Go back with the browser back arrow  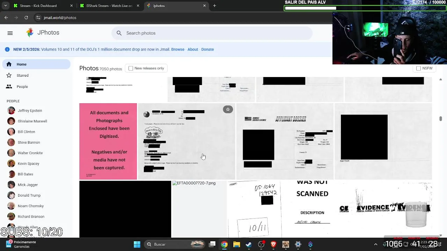tap(6, 17)
